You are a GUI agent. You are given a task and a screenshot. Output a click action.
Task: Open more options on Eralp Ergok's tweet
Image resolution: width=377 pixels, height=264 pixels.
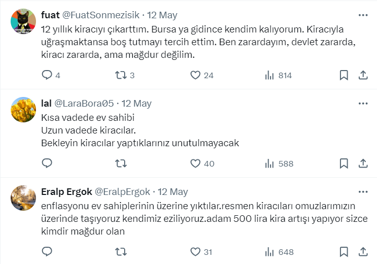[363, 192]
